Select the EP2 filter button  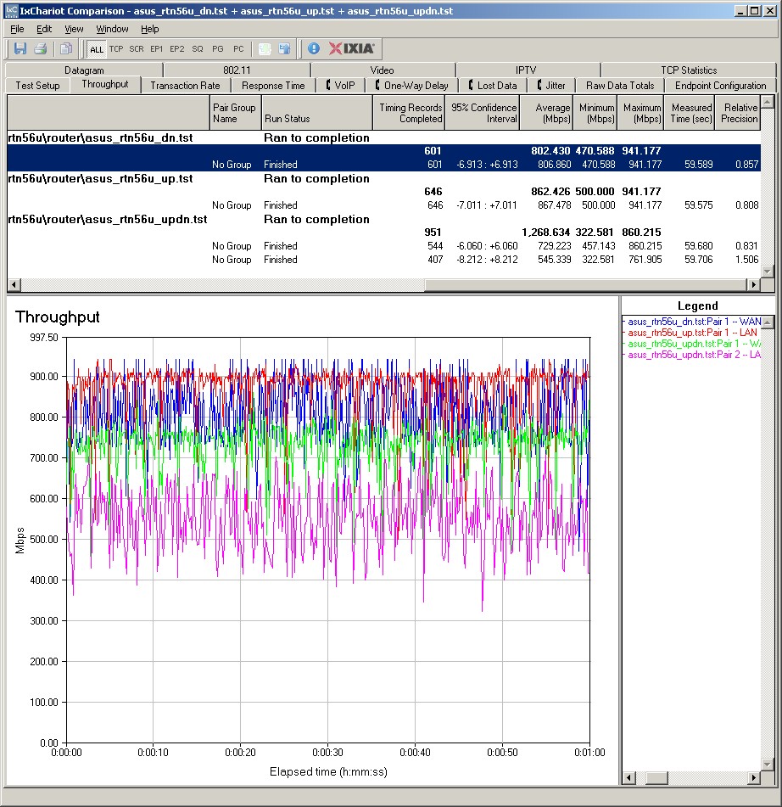(177, 49)
